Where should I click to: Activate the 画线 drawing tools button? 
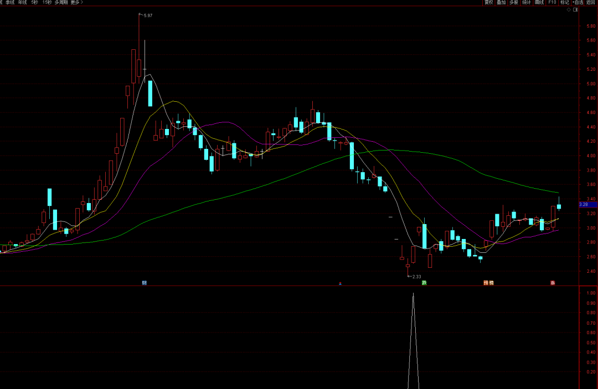539,2
